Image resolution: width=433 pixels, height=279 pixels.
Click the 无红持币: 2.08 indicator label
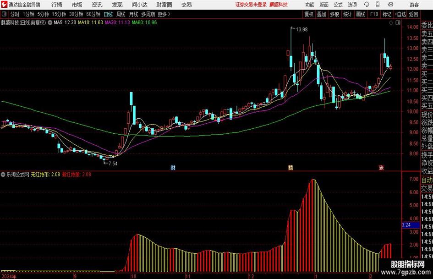45,175
